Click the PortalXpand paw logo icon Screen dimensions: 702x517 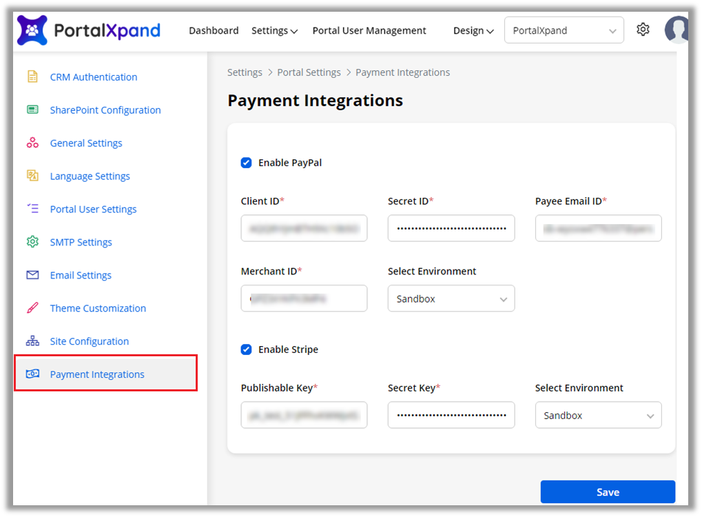32,30
